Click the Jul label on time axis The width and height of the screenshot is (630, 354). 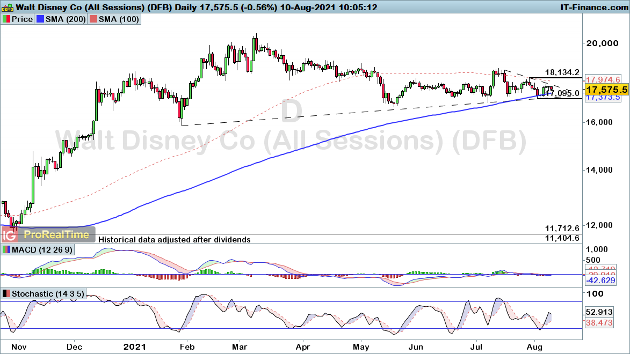click(x=476, y=347)
